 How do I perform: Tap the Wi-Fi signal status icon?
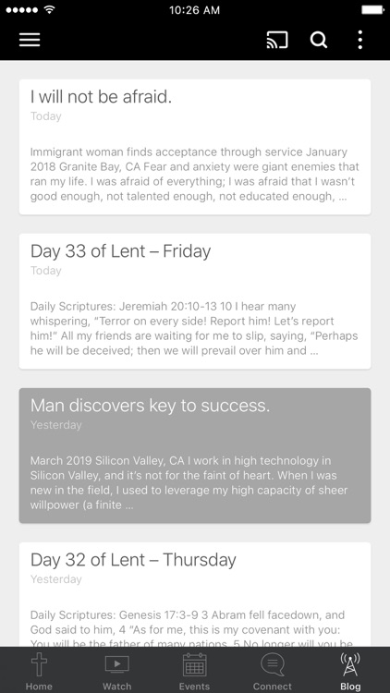[50, 9]
